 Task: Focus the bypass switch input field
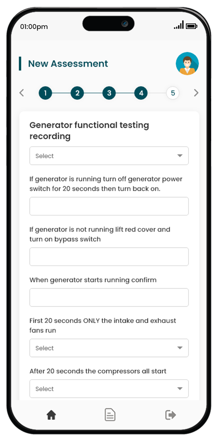(x=109, y=257)
